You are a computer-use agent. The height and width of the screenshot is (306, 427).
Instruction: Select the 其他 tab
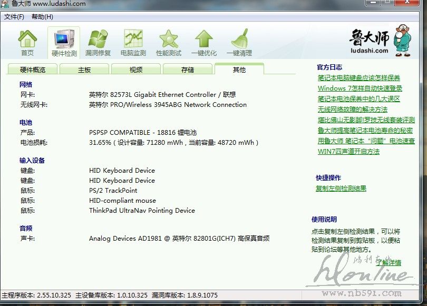click(x=239, y=69)
